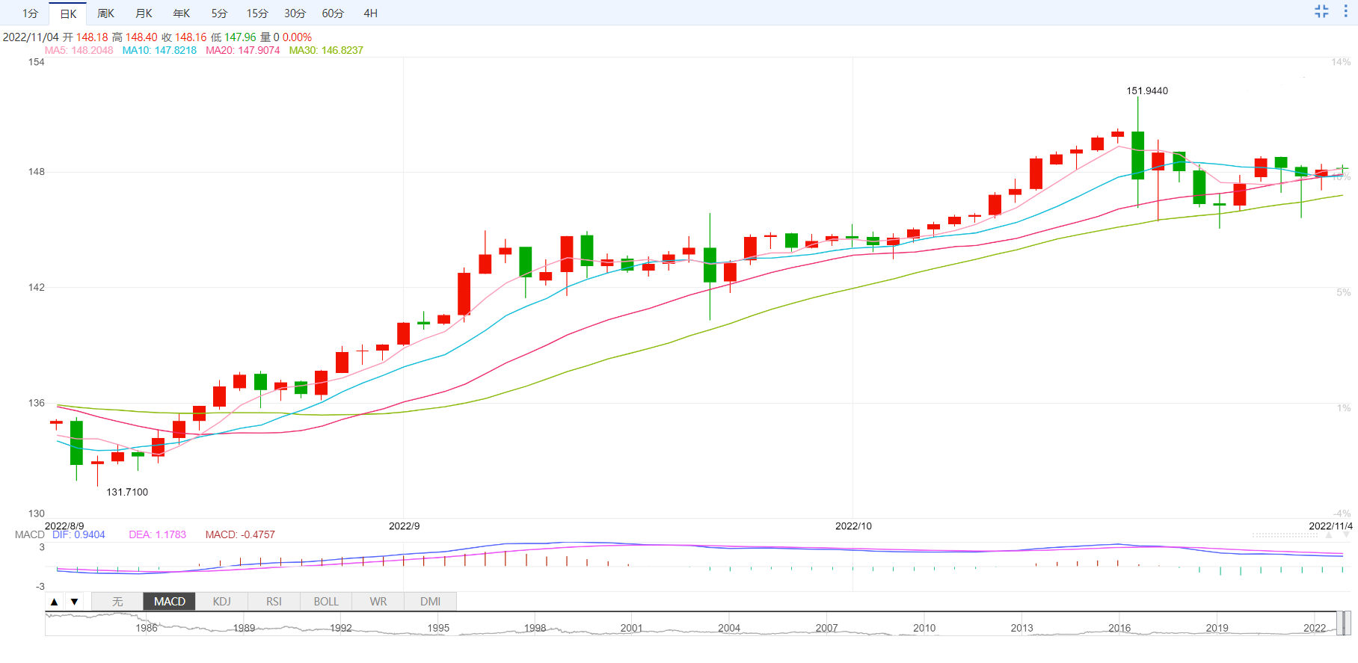Switch to the 月K monthly tab

(x=144, y=13)
